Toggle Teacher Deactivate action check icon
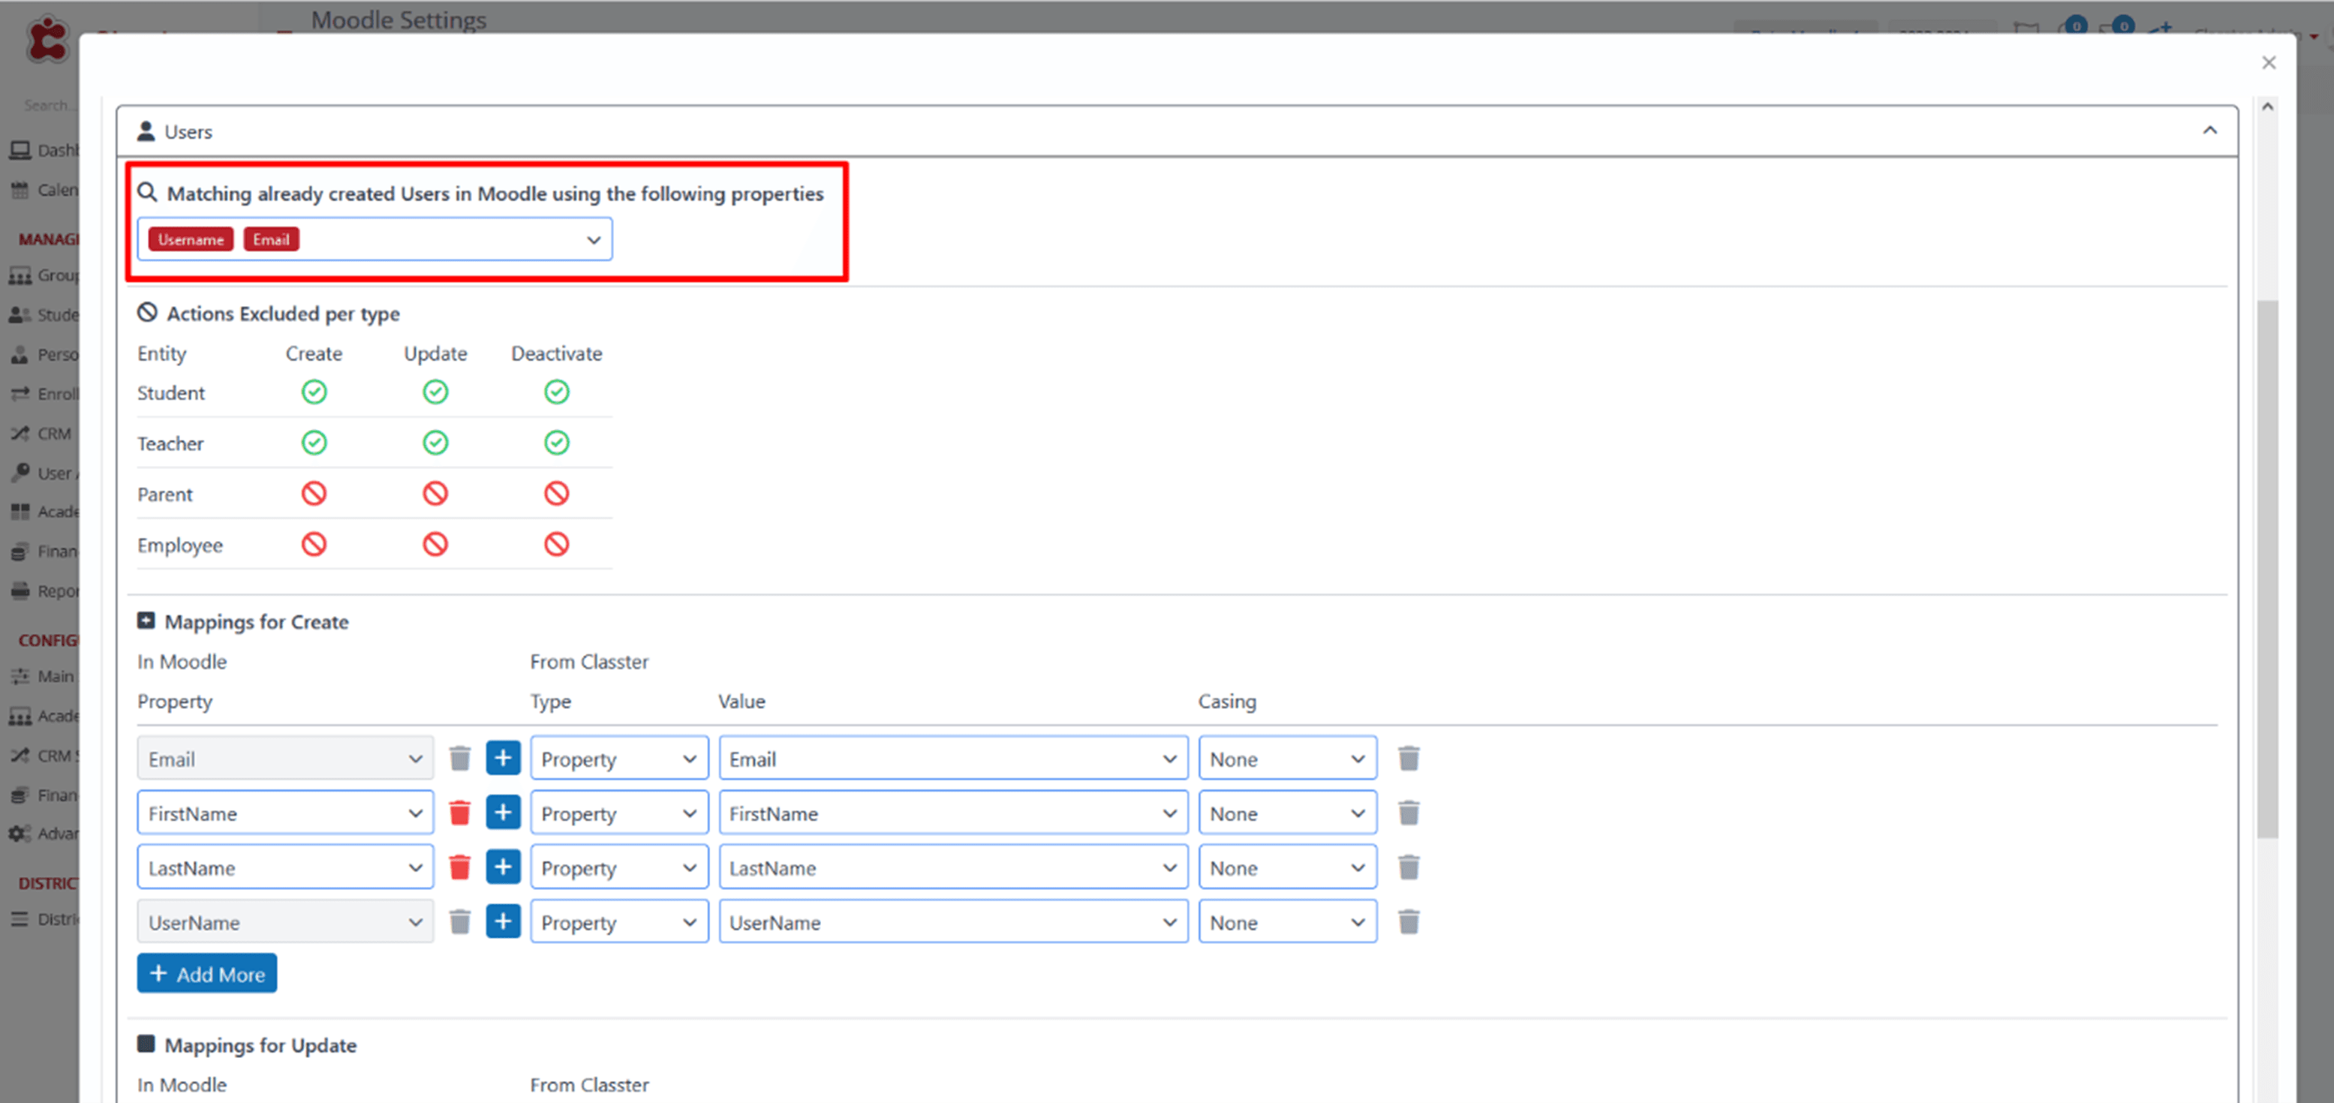Viewport: 2334px width, 1103px height. (x=556, y=443)
